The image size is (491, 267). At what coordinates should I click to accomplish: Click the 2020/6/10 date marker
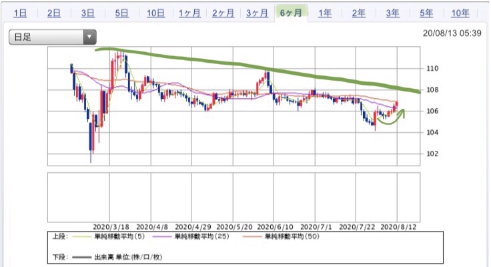point(275,227)
